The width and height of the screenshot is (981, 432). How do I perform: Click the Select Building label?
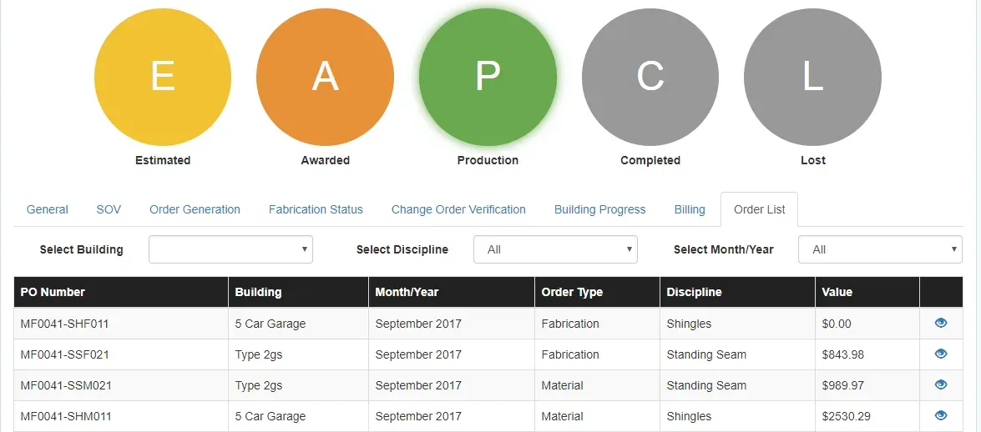pyautogui.click(x=81, y=249)
